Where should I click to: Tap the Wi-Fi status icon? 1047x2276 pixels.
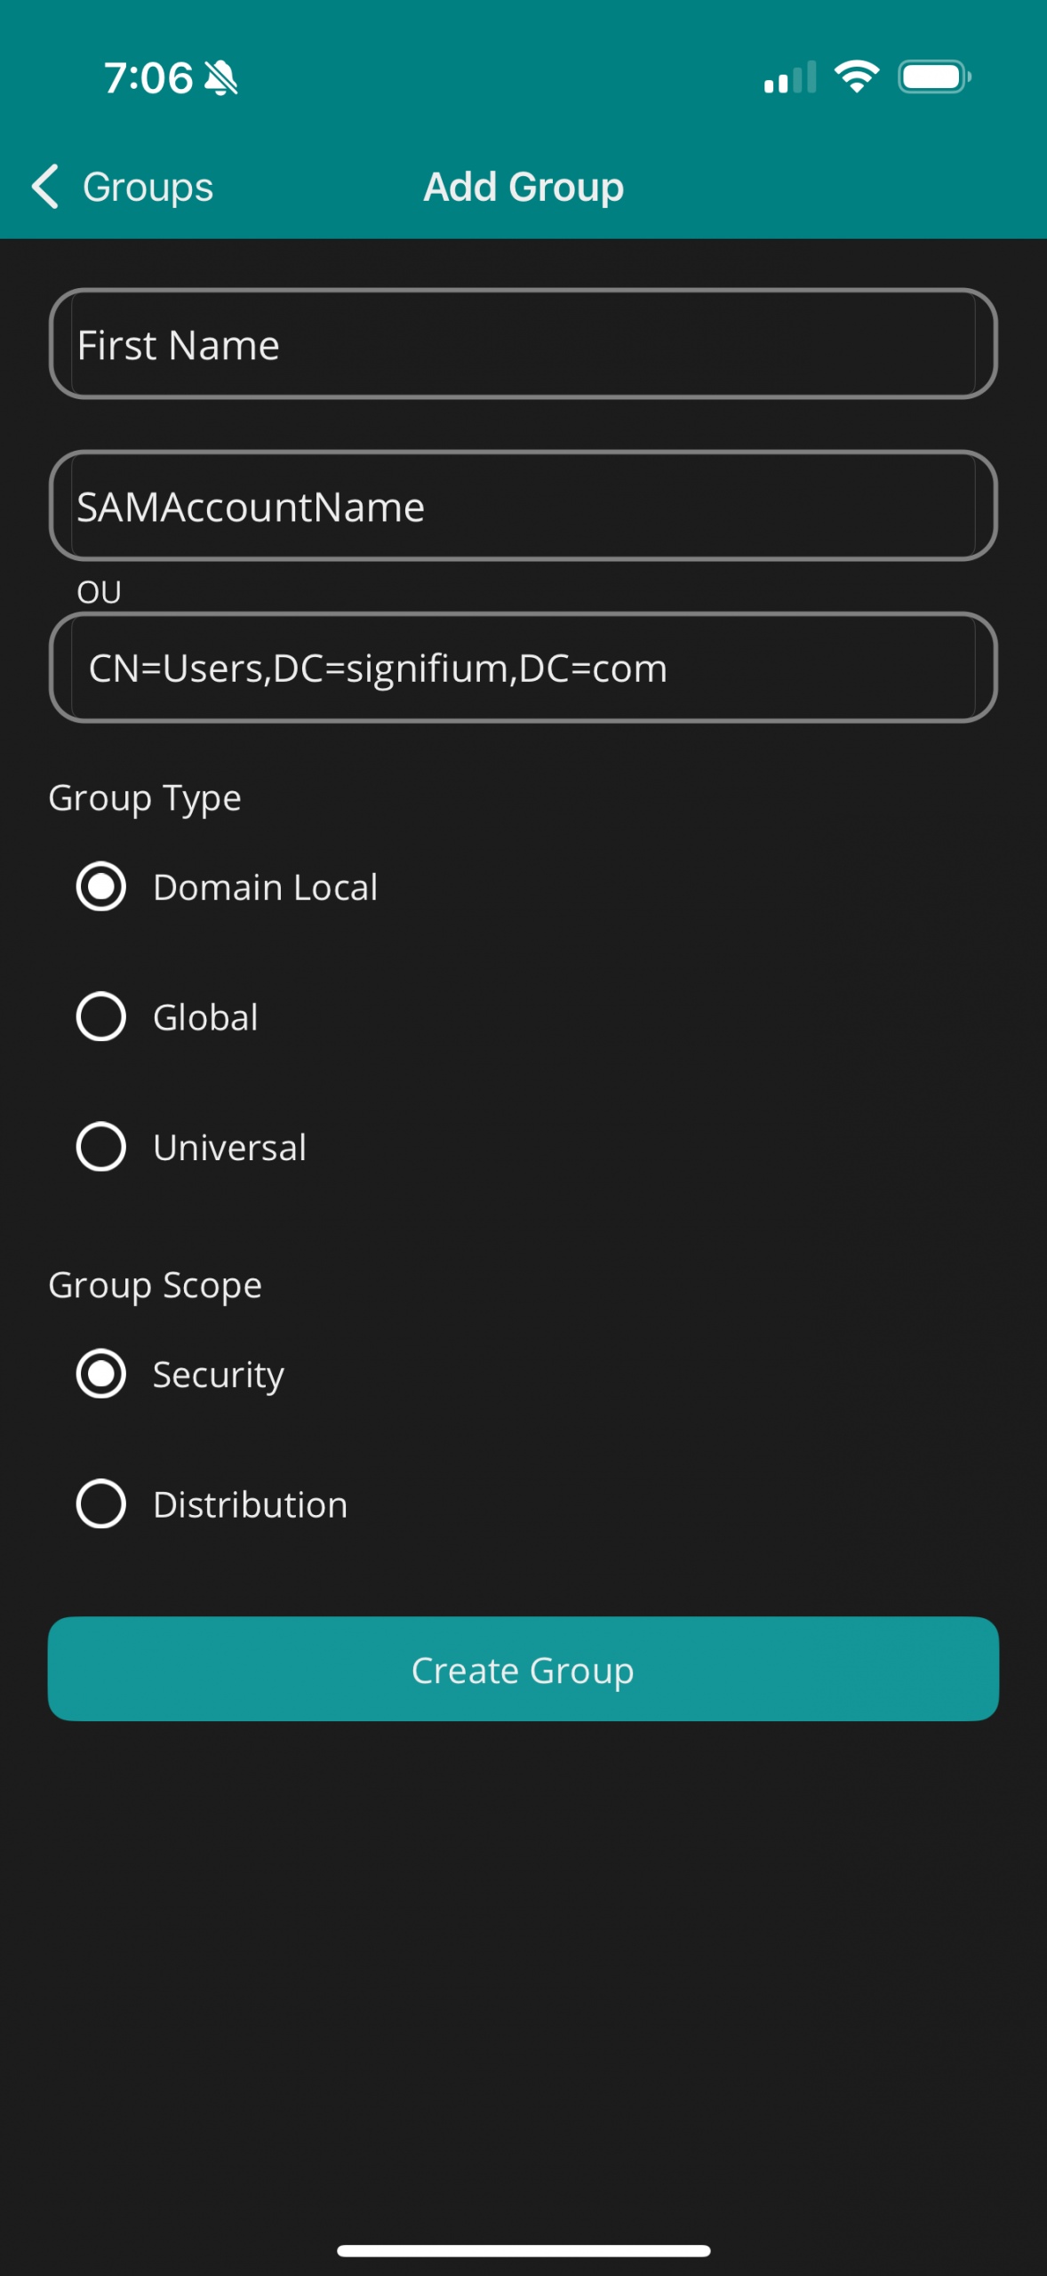pos(857,76)
